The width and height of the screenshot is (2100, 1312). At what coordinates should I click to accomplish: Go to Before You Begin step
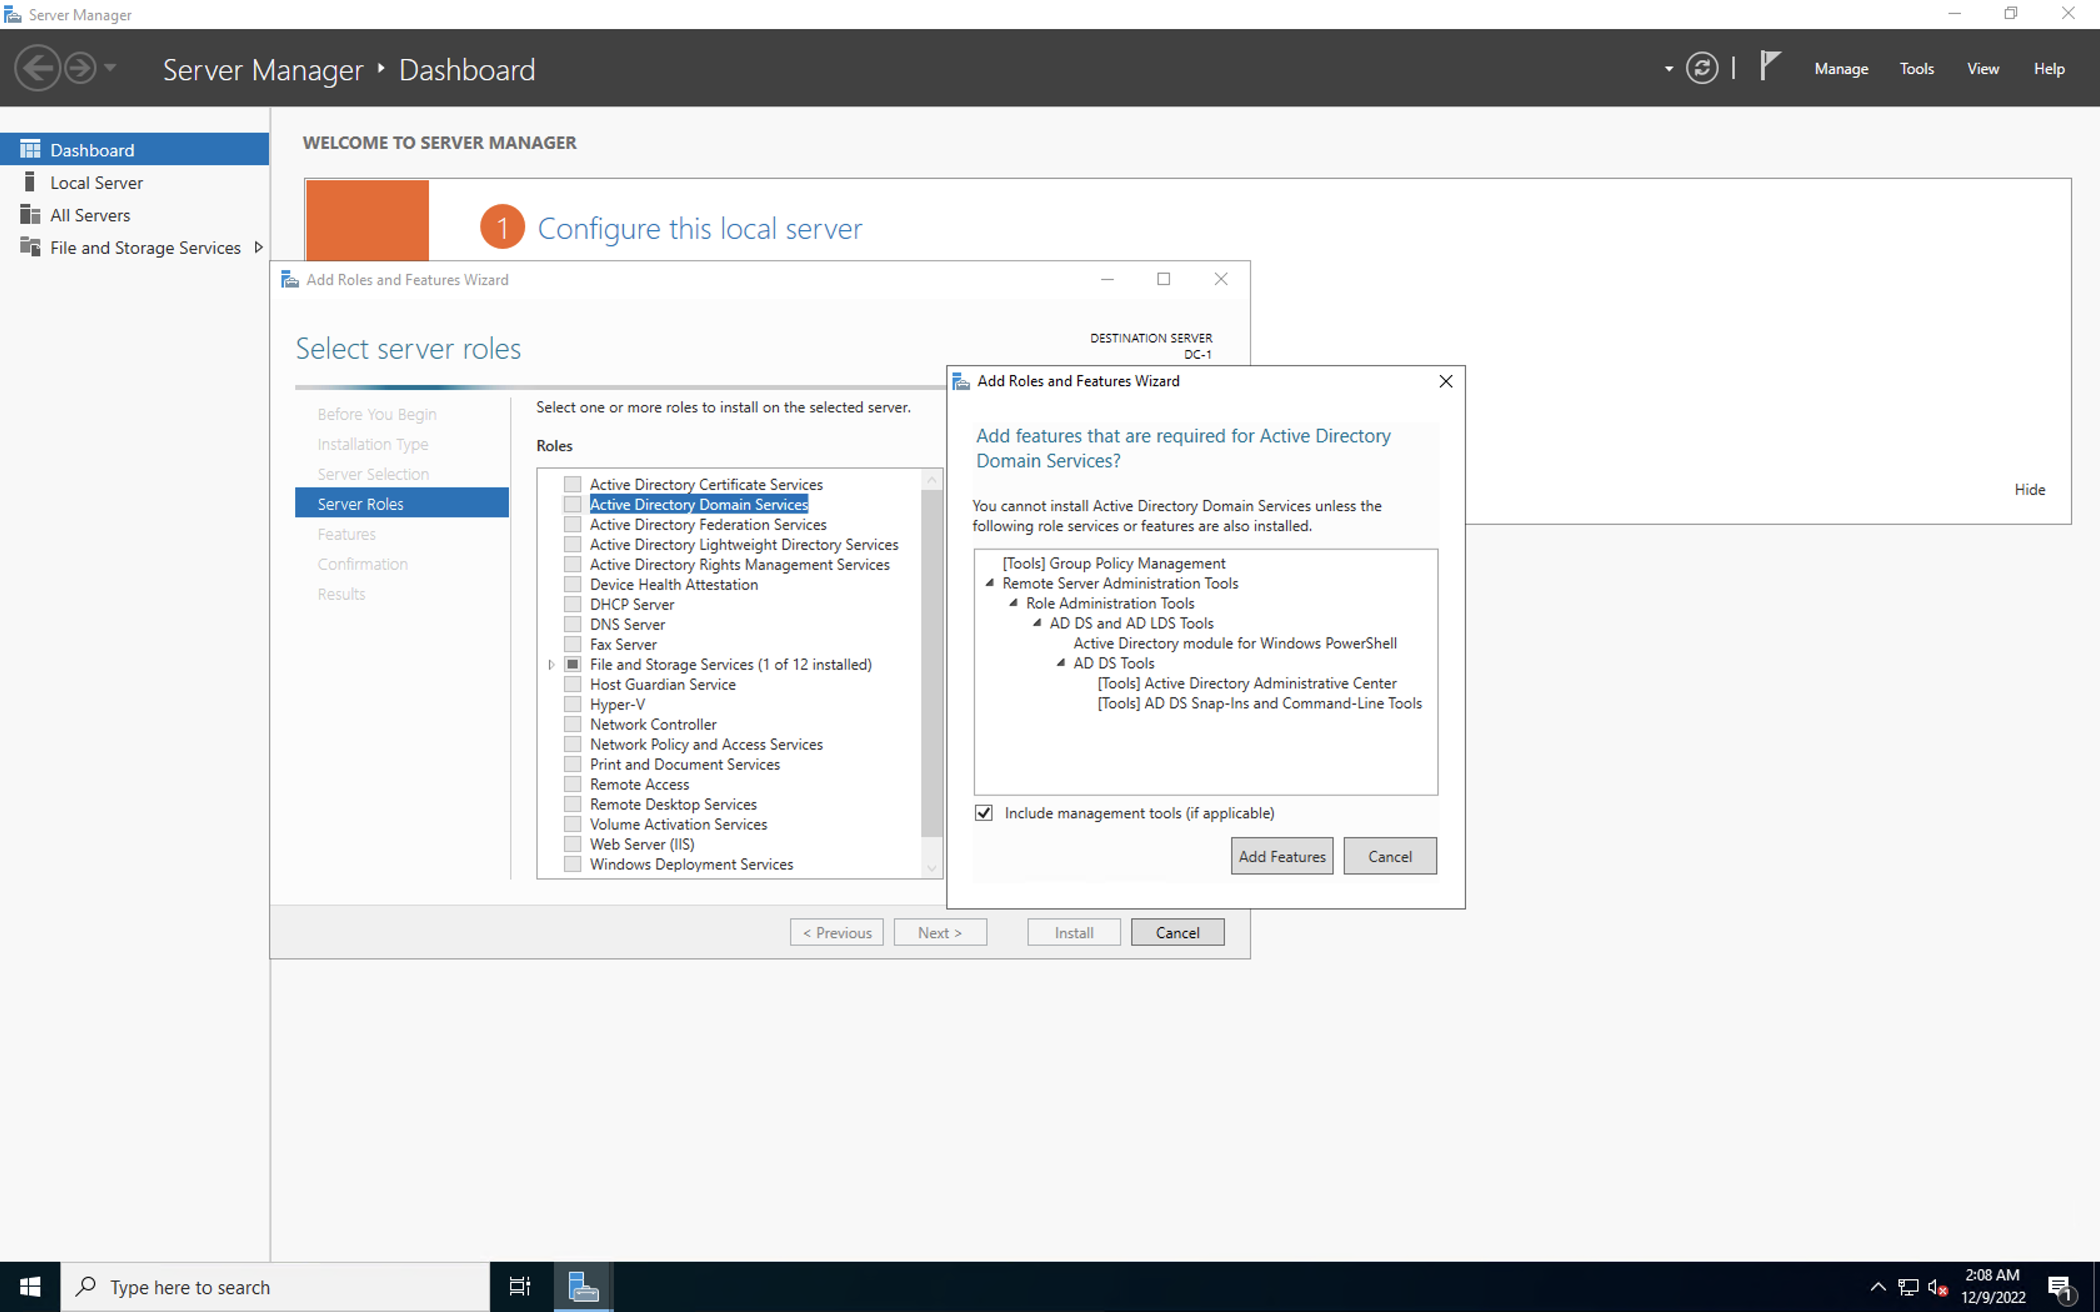point(377,414)
